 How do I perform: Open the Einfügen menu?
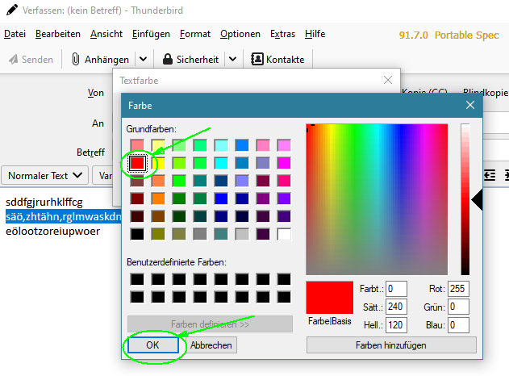[x=151, y=34]
